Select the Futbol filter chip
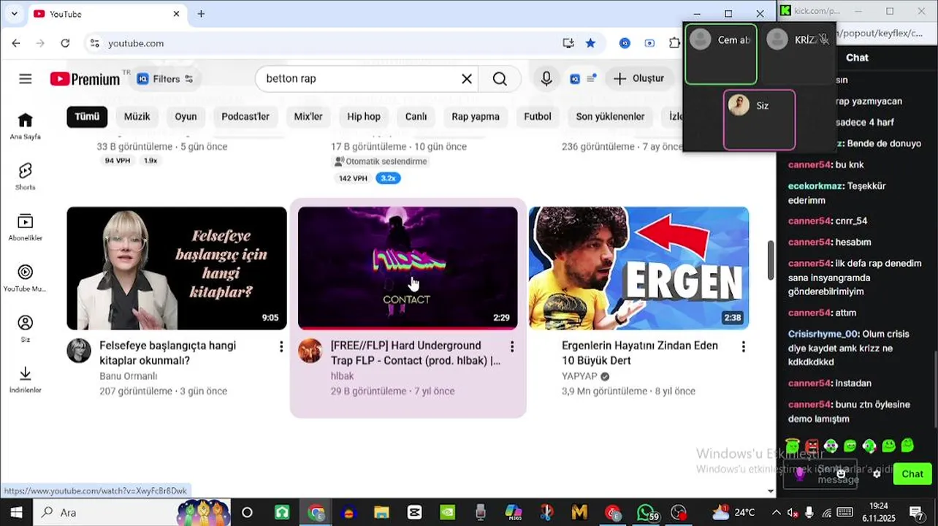Viewport: 938px width, 526px height. pyautogui.click(x=538, y=117)
